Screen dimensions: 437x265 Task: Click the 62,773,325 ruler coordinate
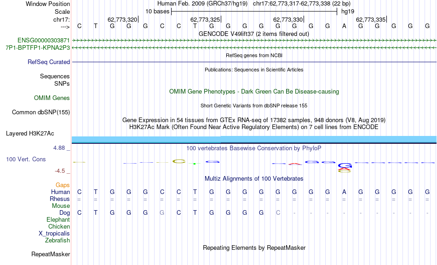[x=205, y=19]
